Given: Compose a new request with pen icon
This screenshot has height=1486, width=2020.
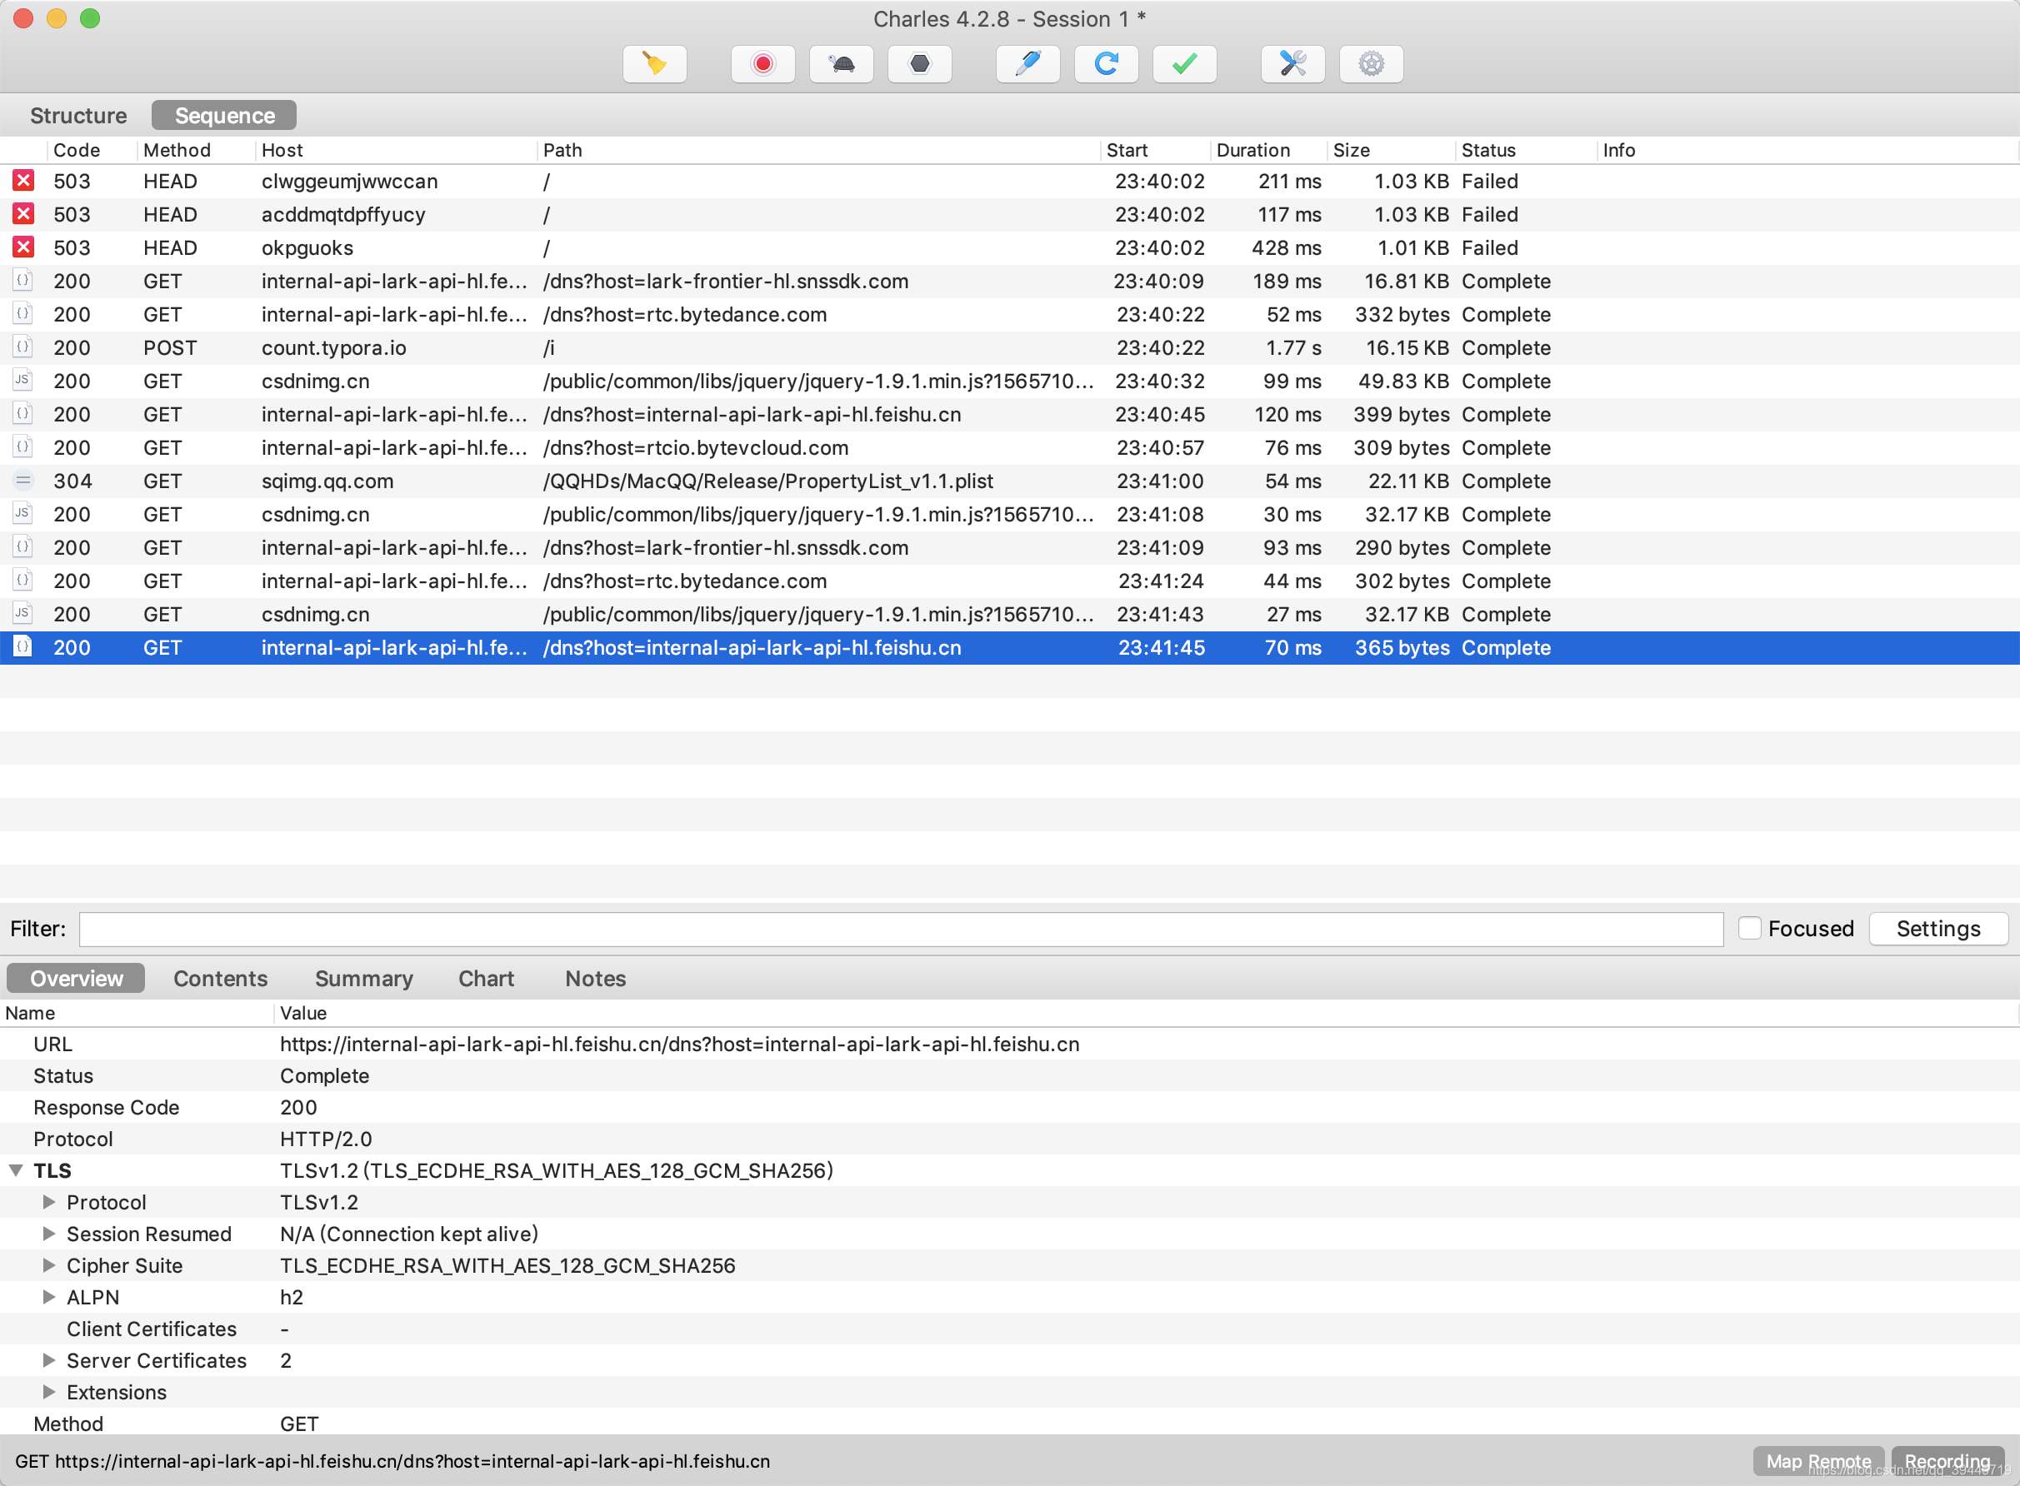Looking at the screenshot, I should (x=1027, y=64).
